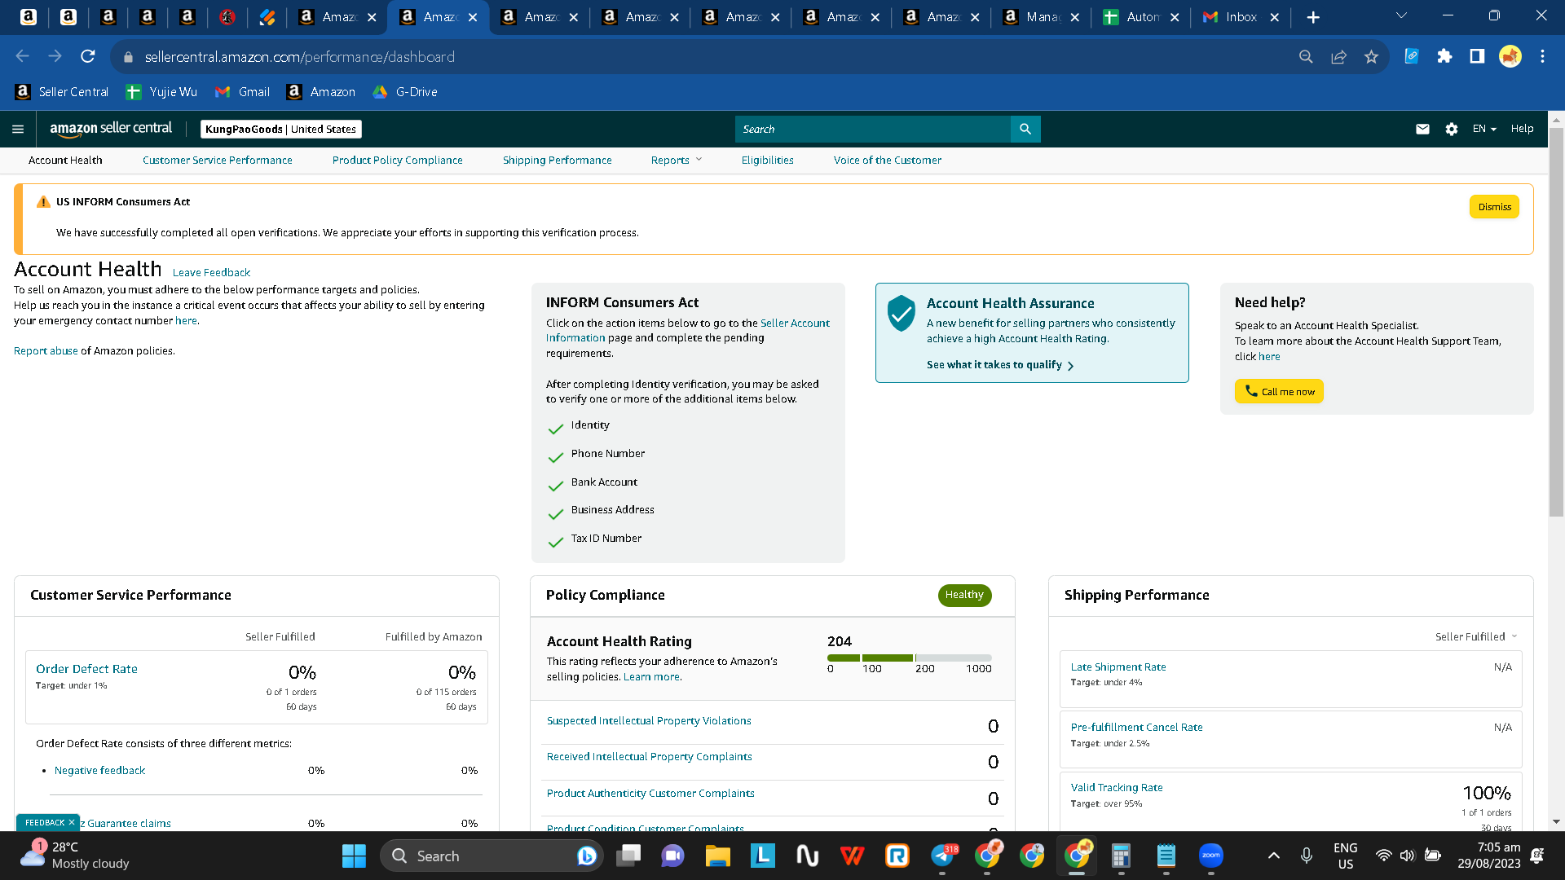Click the browser address bar URL
Screen dimensions: 1565x880
click(x=300, y=57)
